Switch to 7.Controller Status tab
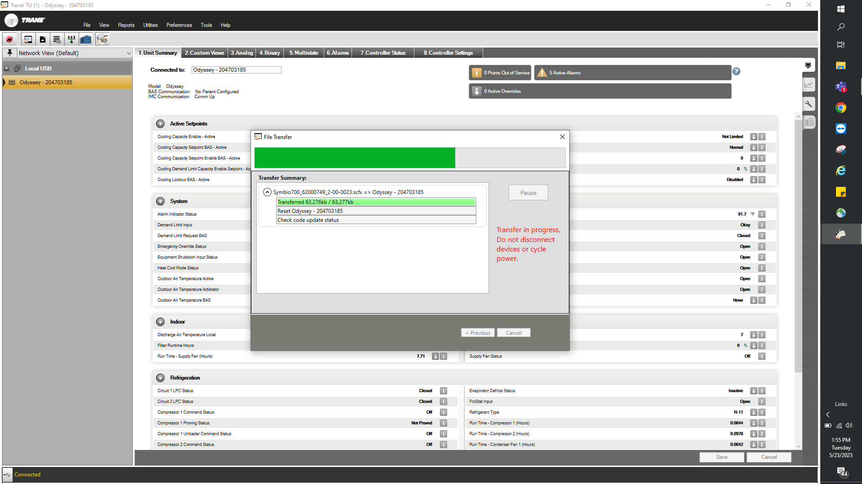 (x=383, y=53)
